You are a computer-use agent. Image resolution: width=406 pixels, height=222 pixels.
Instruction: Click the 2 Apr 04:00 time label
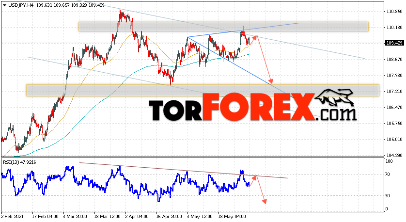pos(137,216)
